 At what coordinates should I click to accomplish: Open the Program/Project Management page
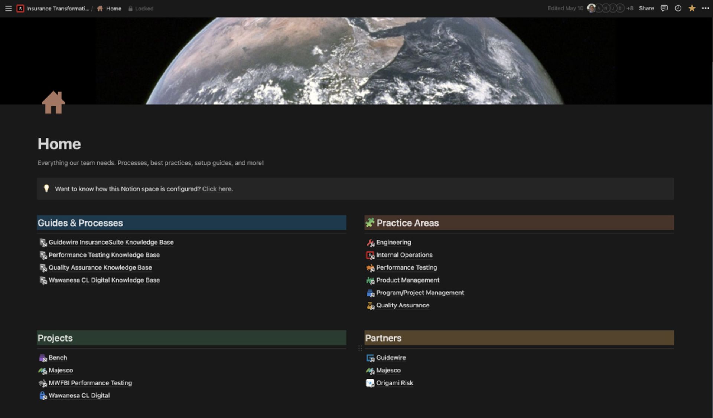[420, 293]
